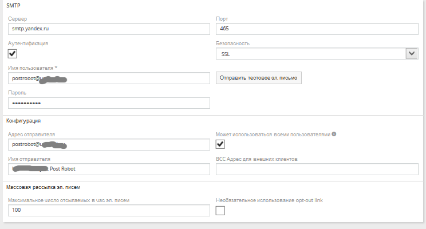The width and height of the screenshot is (426, 229).
Task: Uncheck Может использоваться всеми пользователями checkbox
Action: 220,144
